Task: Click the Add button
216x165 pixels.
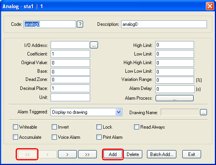Action: coord(113,154)
